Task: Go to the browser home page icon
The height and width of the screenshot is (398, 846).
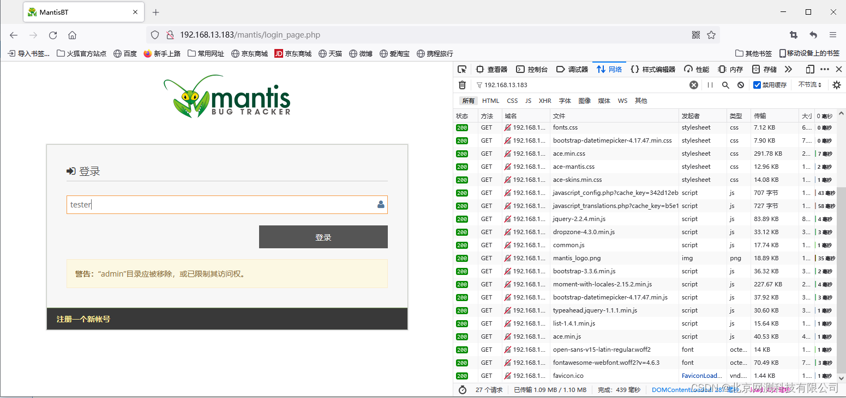Action: 72,35
